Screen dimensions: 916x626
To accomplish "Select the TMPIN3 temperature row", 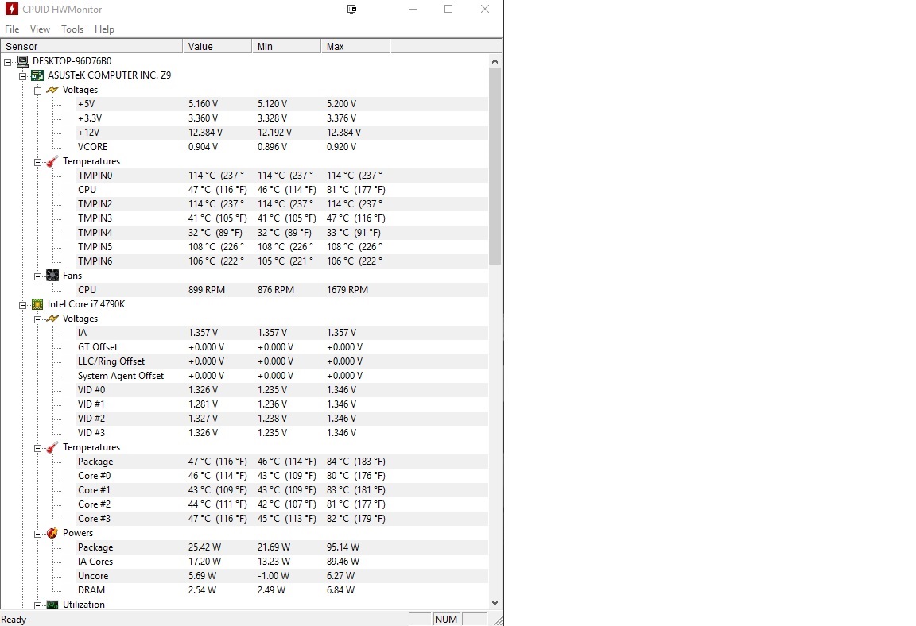I will (x=282, y=218).
